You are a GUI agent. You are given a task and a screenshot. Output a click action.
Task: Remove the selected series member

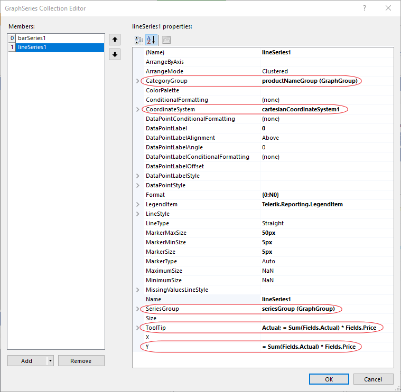click(81, 361)
